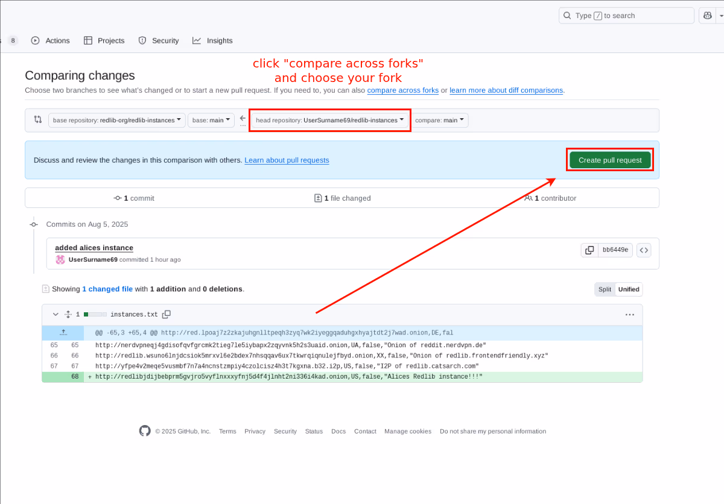Open the compare: main branch dropdown

(x=440, y=121)
